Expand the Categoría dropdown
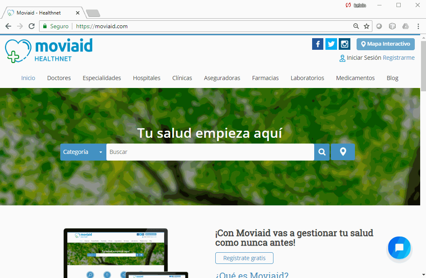The image size is (426, 278). coord(83,152)
